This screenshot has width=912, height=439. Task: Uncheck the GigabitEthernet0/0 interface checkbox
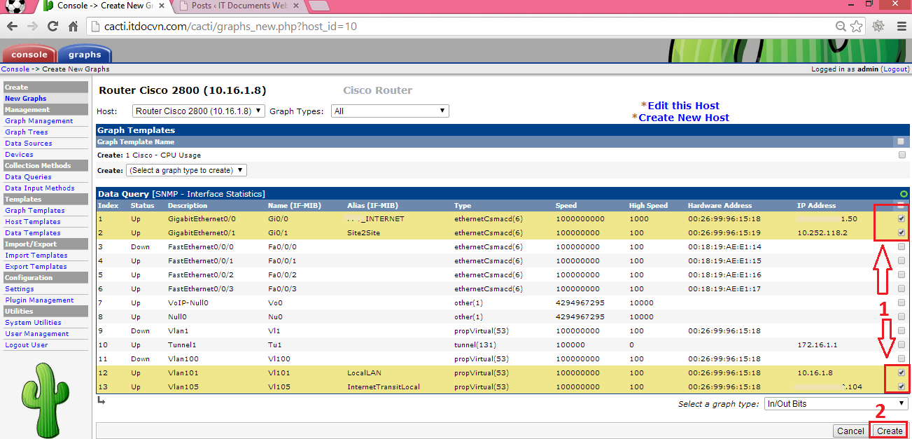[x=902, y=218]
